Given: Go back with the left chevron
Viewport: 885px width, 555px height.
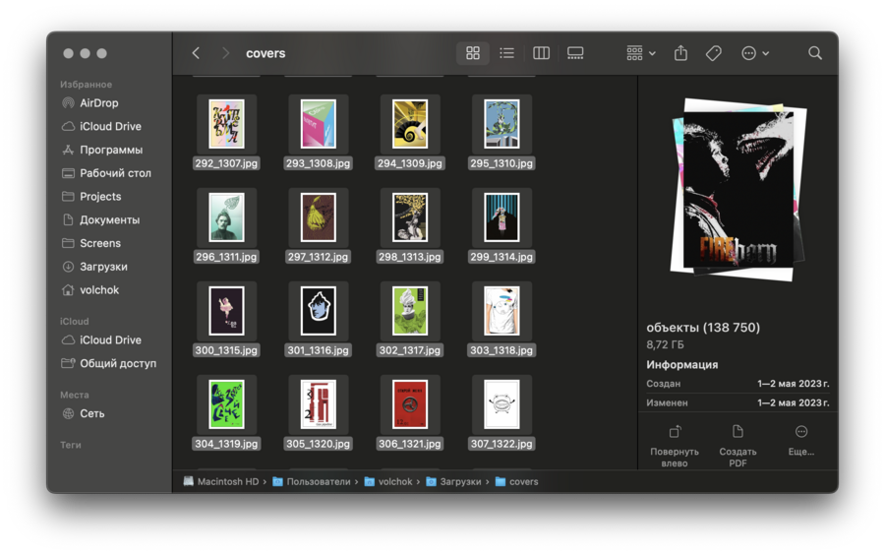Looking at the screenshot, I should [x=196, y=53].
